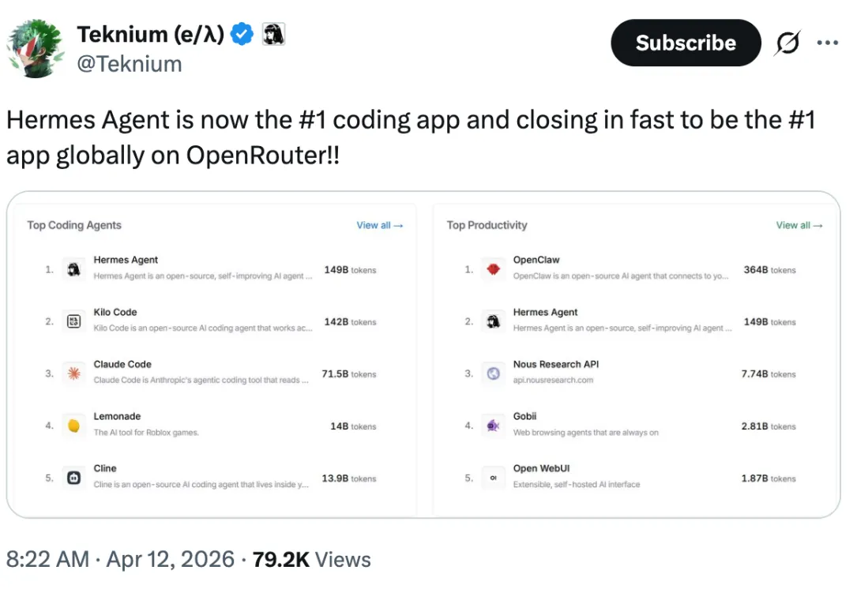Click the Claude Code starburst icon
Screen dimensions: 853x589
point(73,373)
